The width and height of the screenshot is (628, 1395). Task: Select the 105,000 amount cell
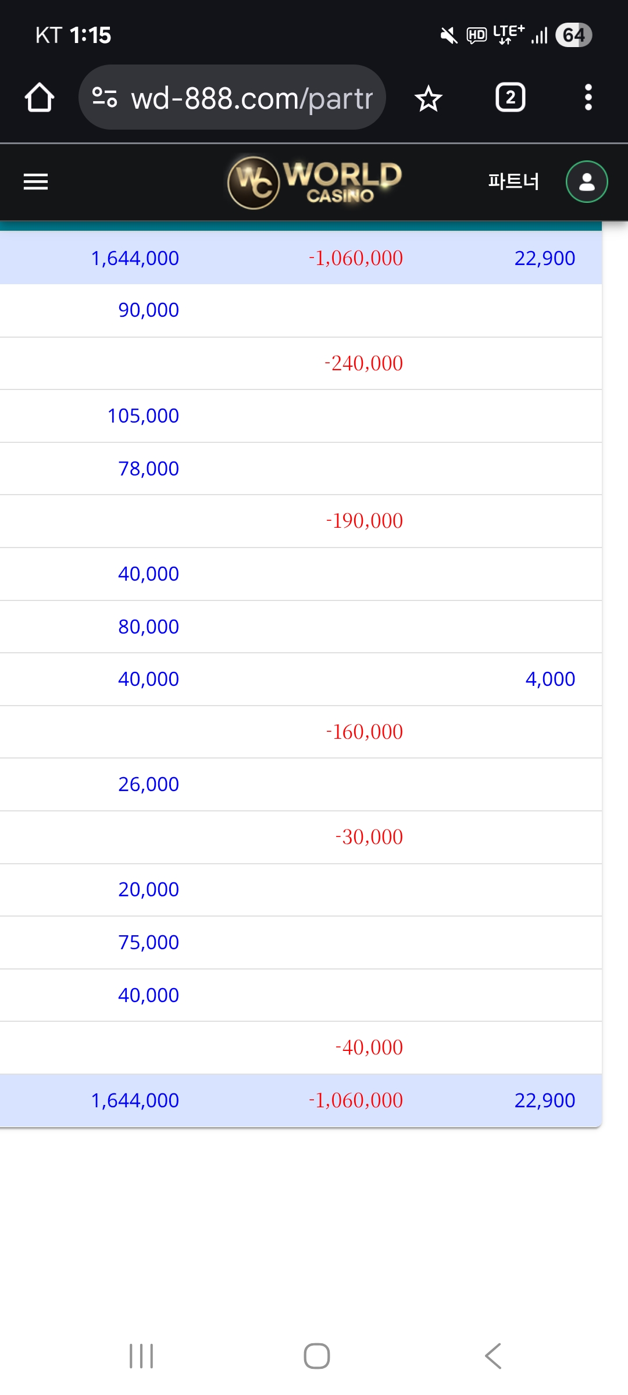tap(143, 416)
